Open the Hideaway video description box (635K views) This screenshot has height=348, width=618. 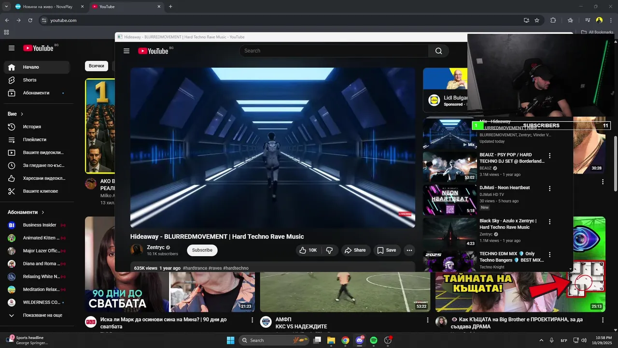(273, 267)
